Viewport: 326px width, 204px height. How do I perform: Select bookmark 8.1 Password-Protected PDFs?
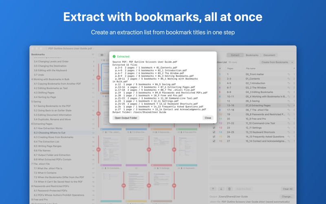51,191
